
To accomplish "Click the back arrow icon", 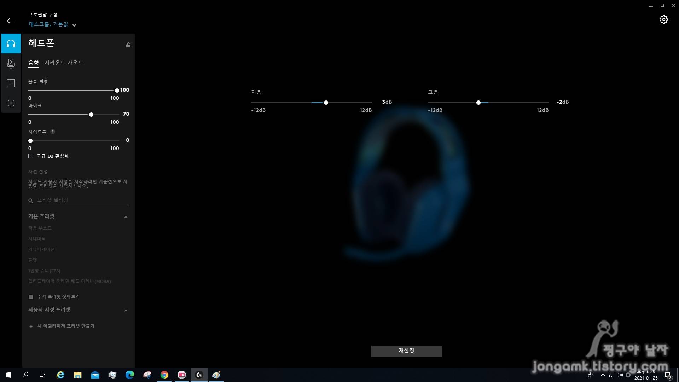I will click(11, 21).
